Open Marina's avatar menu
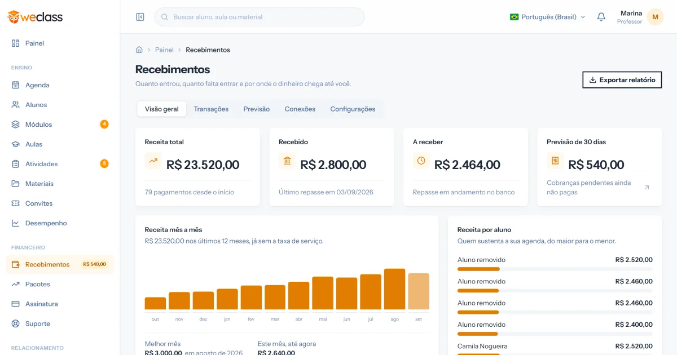Image resolution: width=677 pixels, height=355 pixels. pos(655,17)
